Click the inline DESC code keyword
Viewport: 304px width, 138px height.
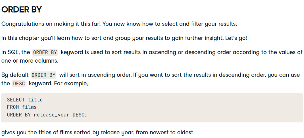[x=19, y=84]
